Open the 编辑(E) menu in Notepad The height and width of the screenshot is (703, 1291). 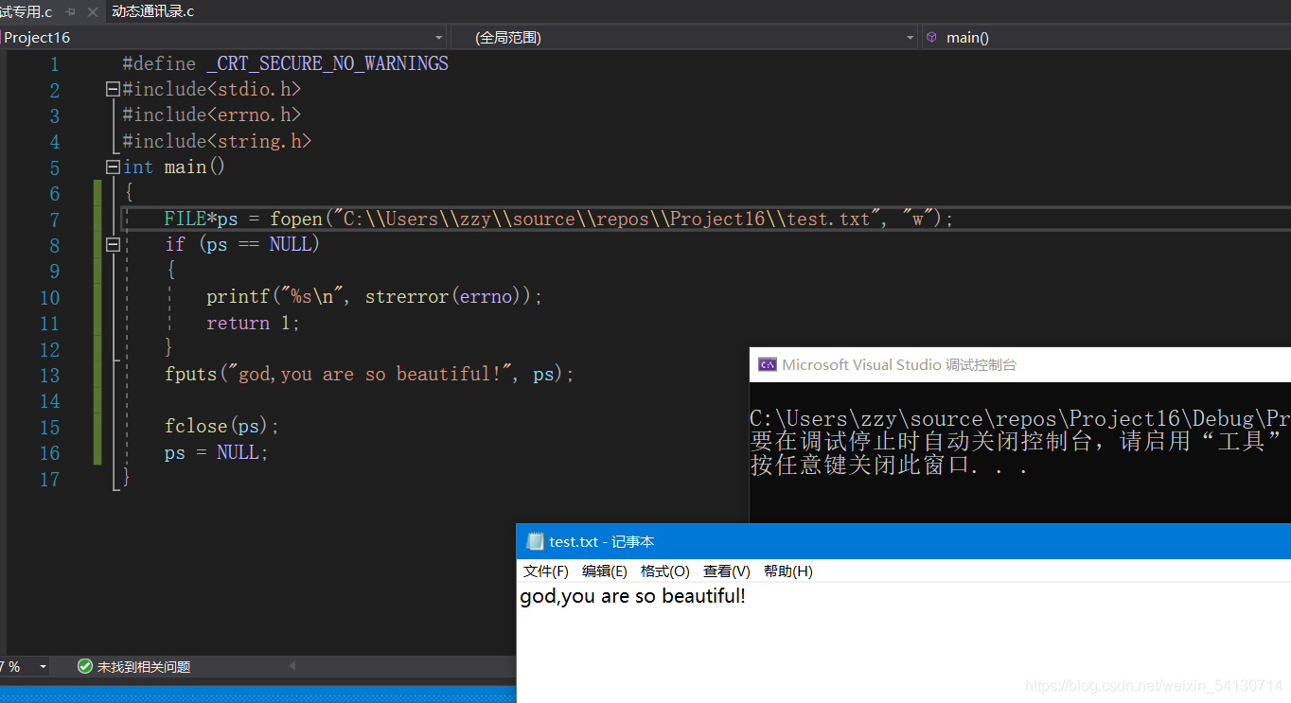point(605,571)
